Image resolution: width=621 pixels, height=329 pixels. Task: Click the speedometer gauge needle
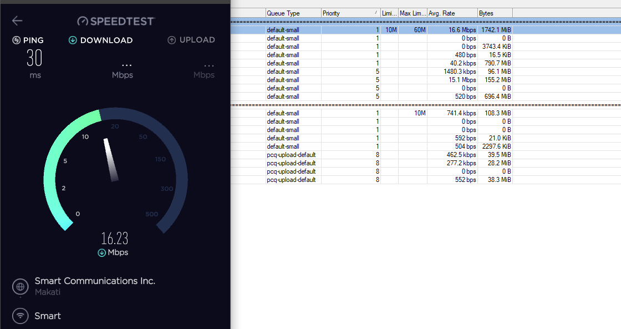pyautogui.click(x=111, y=160)
